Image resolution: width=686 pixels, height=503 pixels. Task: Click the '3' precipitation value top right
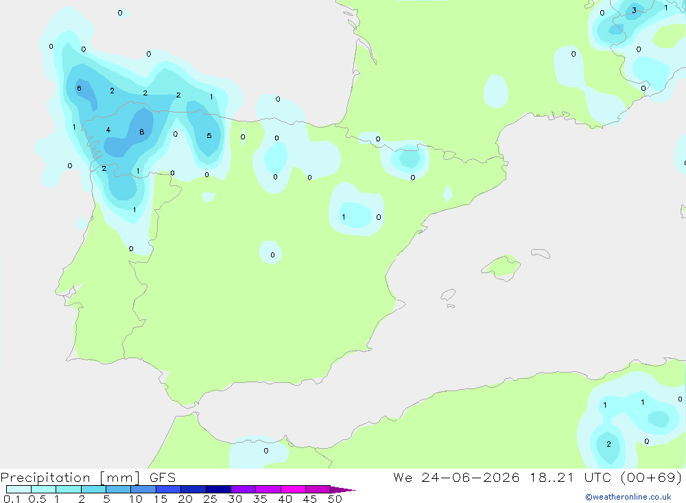(635, 10)
